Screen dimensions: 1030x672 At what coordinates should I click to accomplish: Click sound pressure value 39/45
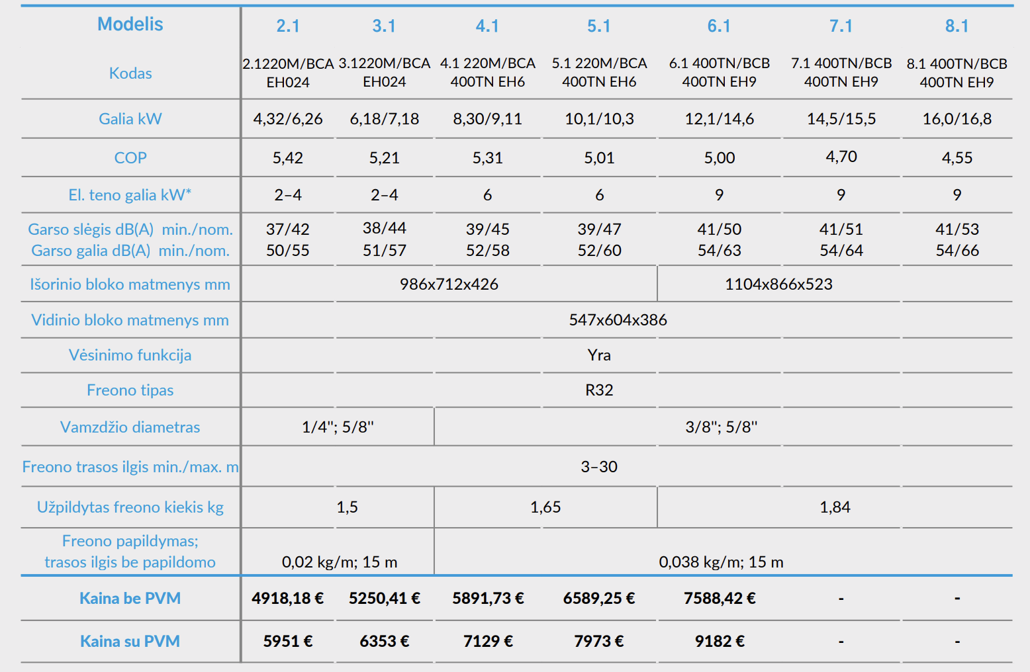pyautogui.click(x=488, y=230)
